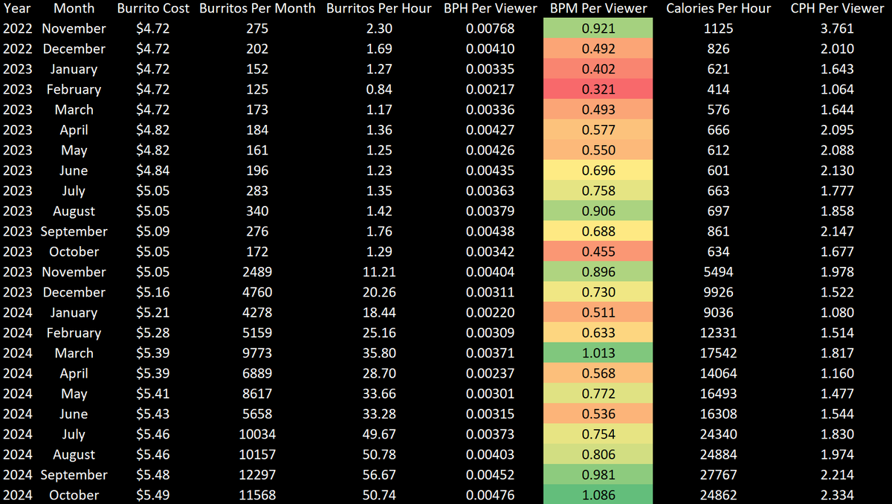
Task: Click the green cell 1.013
Action: tap(598, 353)
